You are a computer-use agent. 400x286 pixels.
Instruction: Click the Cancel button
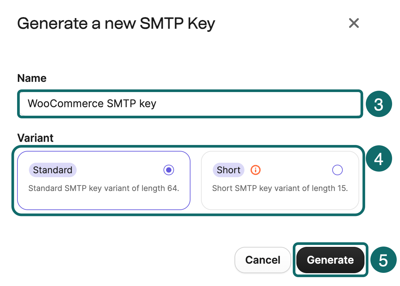point(262,260)
